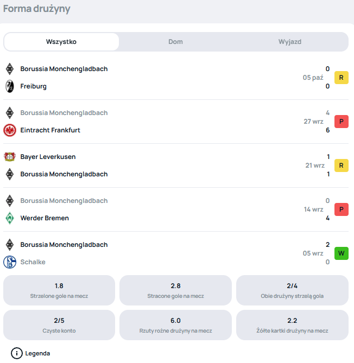Open the Werder Bremen team link
Image resolution: width=354 pixels, height=363 pixels.
pos(45,218)
